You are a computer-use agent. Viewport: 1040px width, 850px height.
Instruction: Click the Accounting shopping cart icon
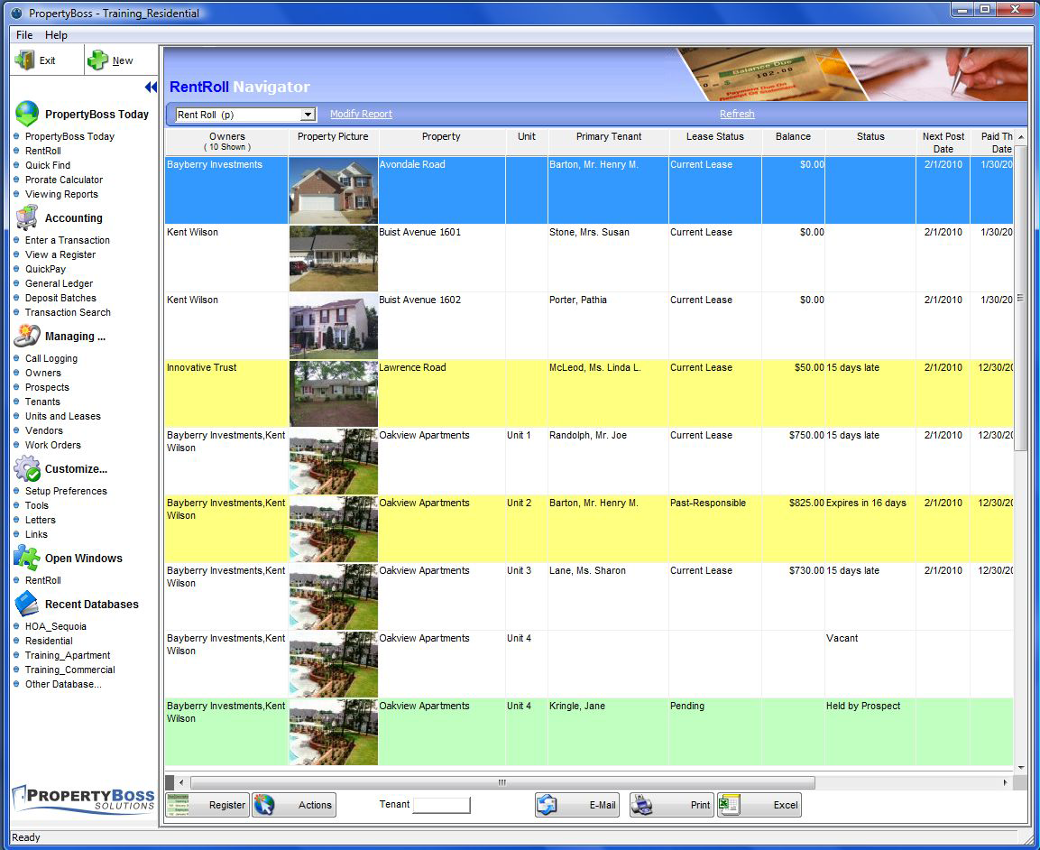(26, 217)
